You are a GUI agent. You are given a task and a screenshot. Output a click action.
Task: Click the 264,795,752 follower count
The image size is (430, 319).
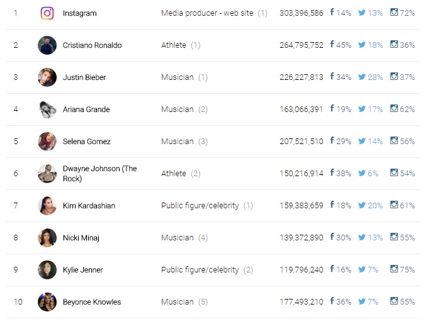click(302, 45)
